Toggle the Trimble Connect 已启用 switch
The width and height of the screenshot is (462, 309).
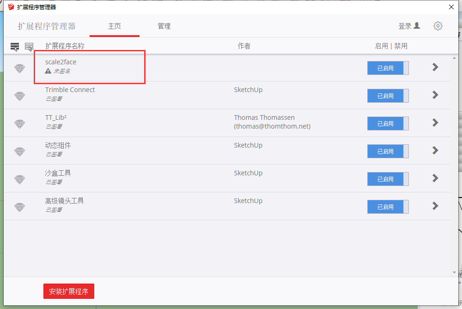(x=388, y=96)
